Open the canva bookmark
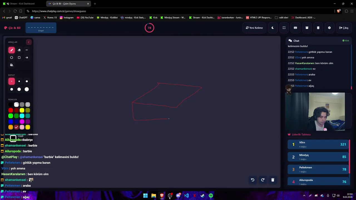356x200 pixels. pos(35,17)
